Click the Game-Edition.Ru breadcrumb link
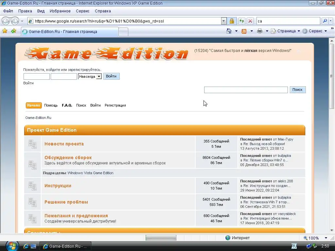 click(x=38, y=118)
